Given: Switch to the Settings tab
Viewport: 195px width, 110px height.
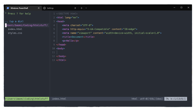Looking at the screenshot, I should click(x=60, y=8).
